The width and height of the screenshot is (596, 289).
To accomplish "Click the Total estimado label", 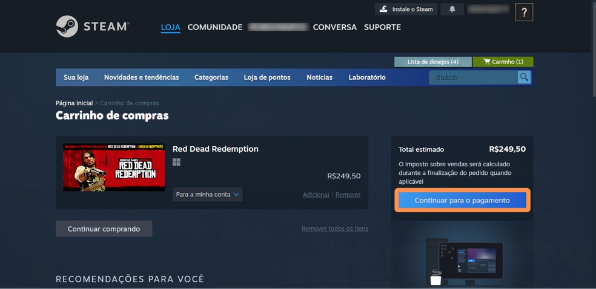I will tap(421, 149).
